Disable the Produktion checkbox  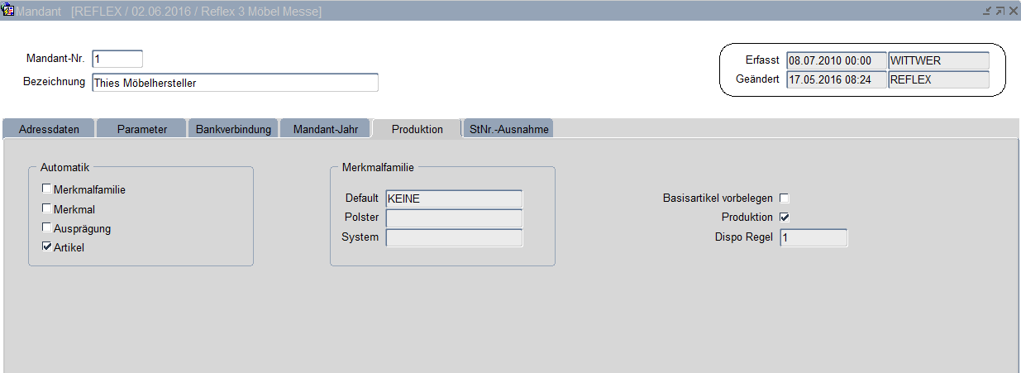pyautogui.click(x=785, y=218)
